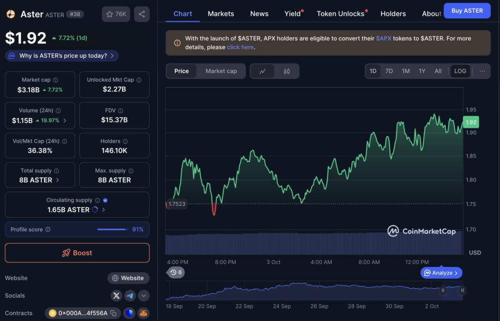The width and height of the screenshot is (500, 321).
Task: Click the Volume (24h) info icon
Action: tap(58, 111)
